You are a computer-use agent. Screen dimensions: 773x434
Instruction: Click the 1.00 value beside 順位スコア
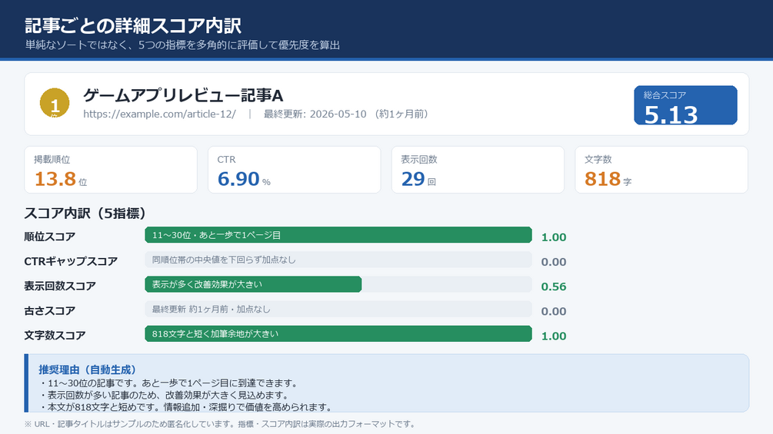tap(554, 237)
